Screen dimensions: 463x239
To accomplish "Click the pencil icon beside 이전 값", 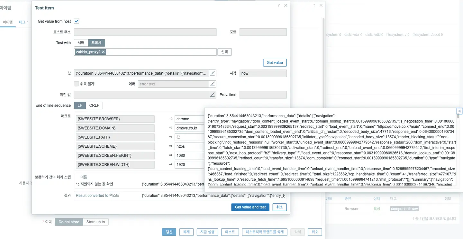I will pos(212,95).
